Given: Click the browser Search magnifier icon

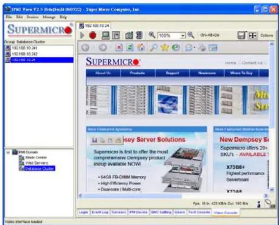Looking at the screenshot, I should click(x=153, y=48).
